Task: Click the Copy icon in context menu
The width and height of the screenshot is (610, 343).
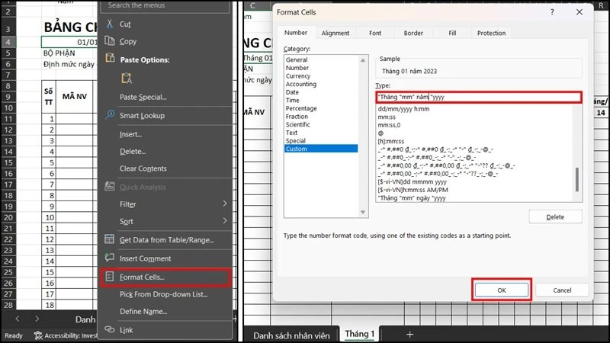Action: coord(109,41)
